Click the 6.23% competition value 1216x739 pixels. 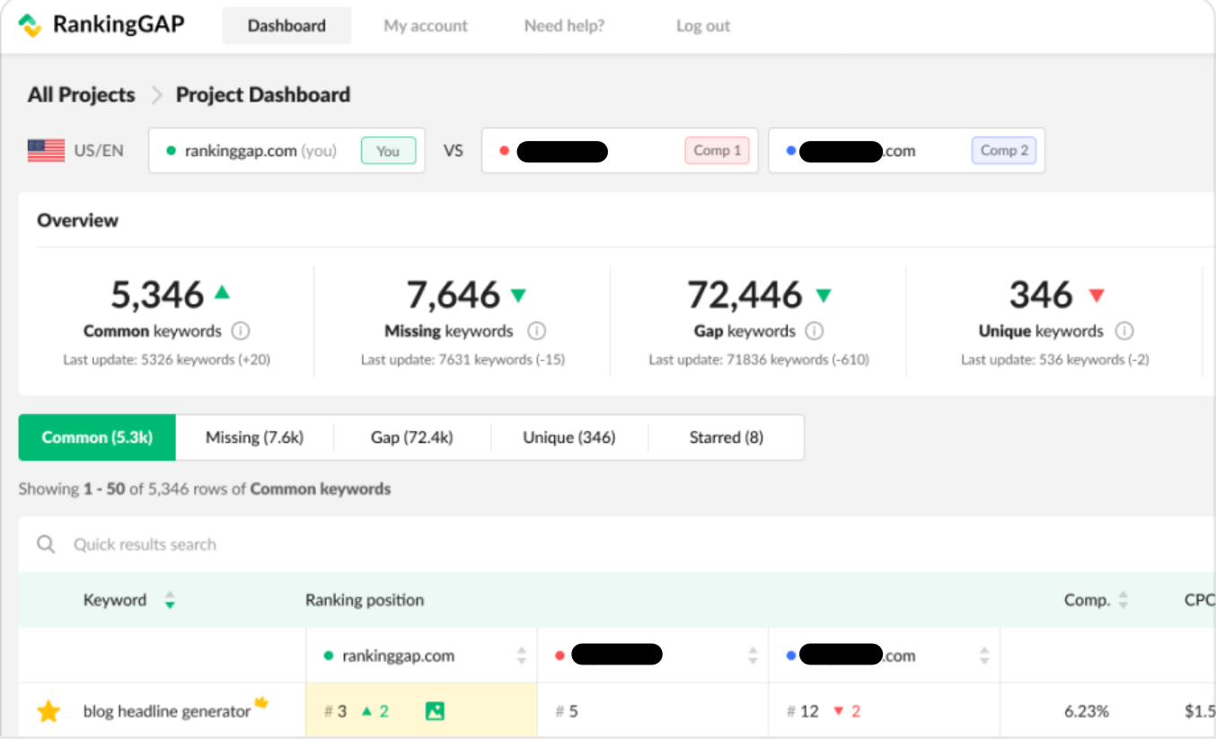tap(1086, 711)
